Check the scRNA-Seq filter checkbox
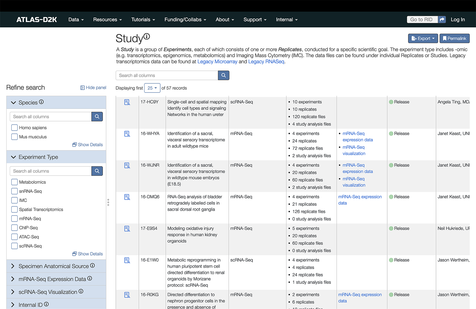 (14, 246)
